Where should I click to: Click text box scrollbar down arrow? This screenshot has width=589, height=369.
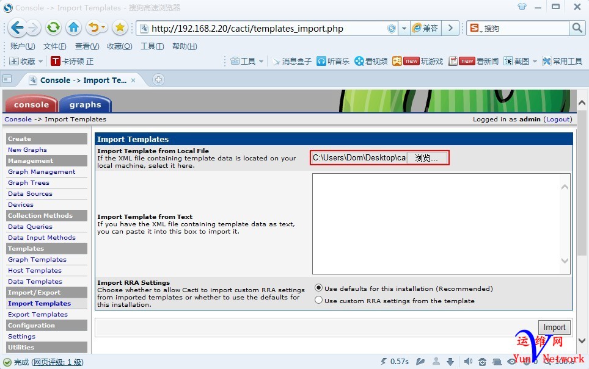pyautogui.click(x=565, y=260)
